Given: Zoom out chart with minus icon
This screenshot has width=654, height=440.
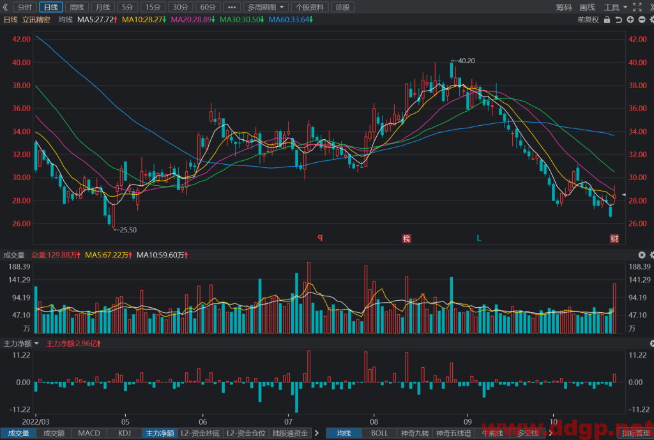Looking at the screenshot, I should click(x=642, y=20).
